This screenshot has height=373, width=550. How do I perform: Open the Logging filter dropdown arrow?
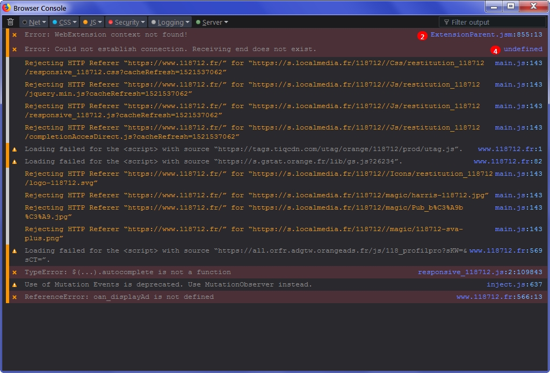(x=187, y=22)
